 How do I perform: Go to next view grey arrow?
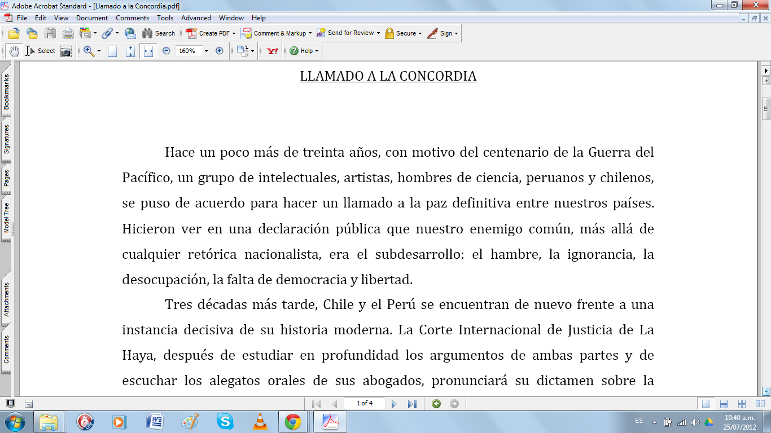pos(454,404)
